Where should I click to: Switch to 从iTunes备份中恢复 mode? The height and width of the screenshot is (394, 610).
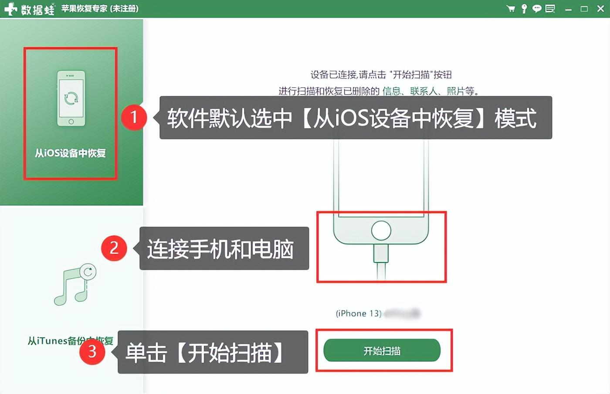pyautogui.click(x=70, y=341)
